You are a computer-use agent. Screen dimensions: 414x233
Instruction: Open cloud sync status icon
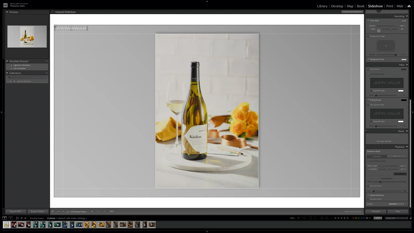(409, 6)
